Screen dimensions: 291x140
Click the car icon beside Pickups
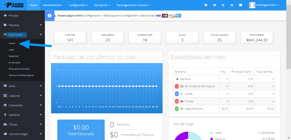pyautogui.click(x=5, y=124)
